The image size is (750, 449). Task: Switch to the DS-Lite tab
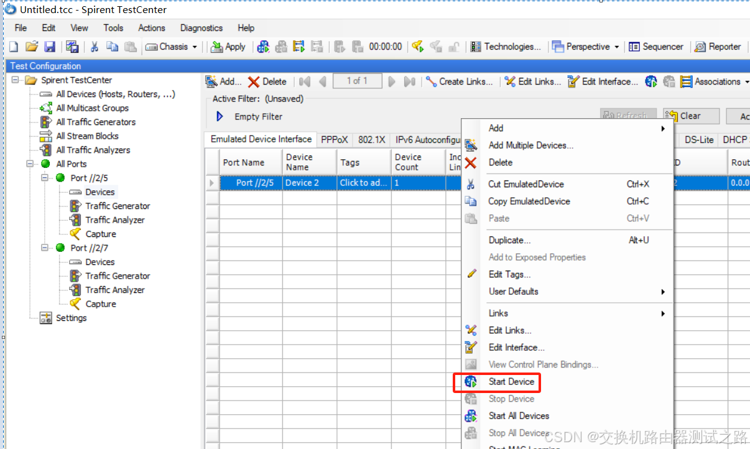coord(699,139)
